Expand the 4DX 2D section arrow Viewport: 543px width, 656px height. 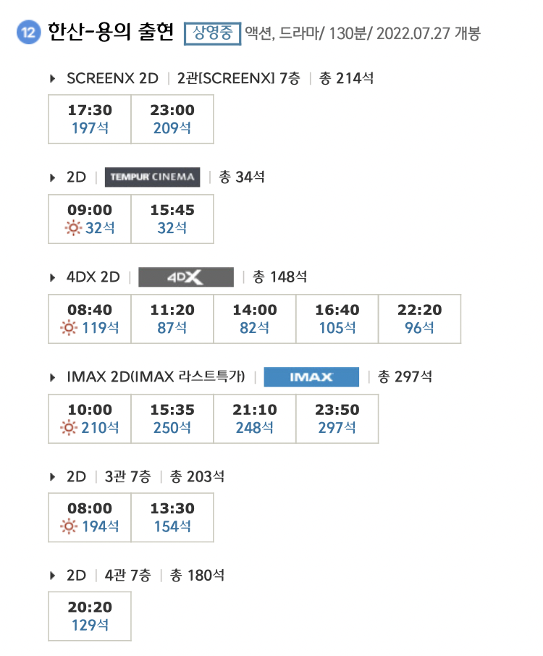[x=52, y=277]
